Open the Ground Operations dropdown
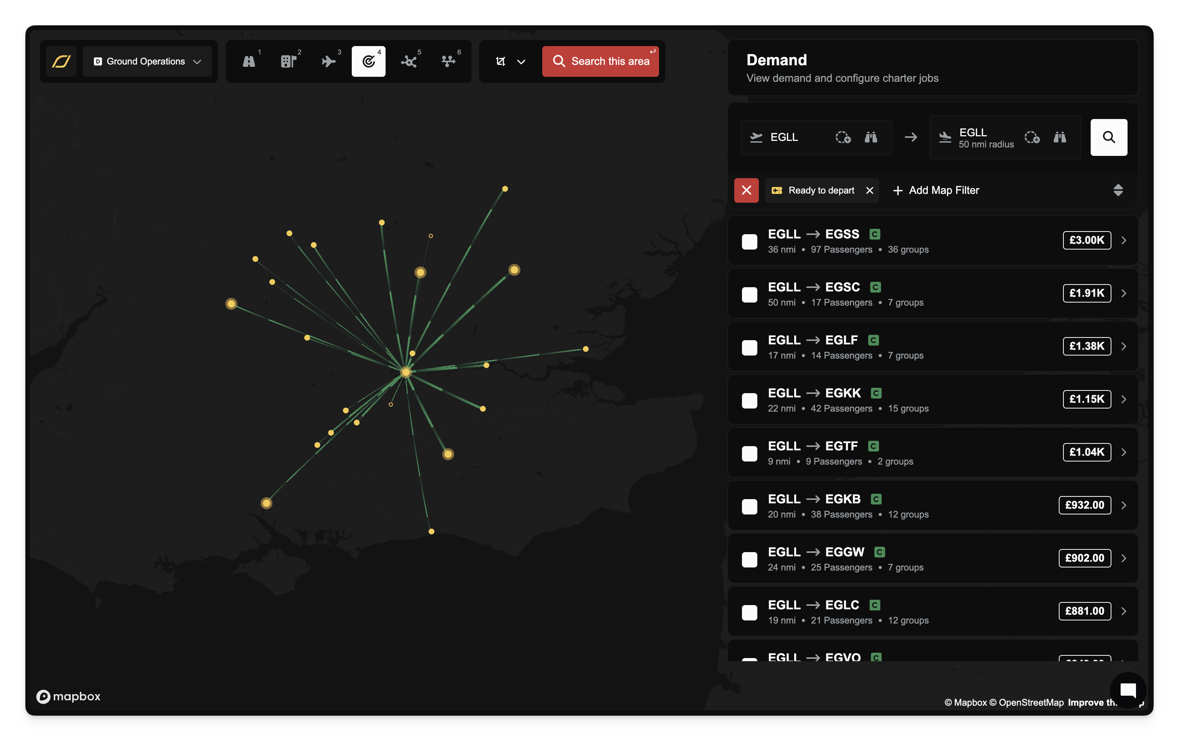The height and width of the screenshot is (741, 1179). pyautogui.click(x=147, y=62)
